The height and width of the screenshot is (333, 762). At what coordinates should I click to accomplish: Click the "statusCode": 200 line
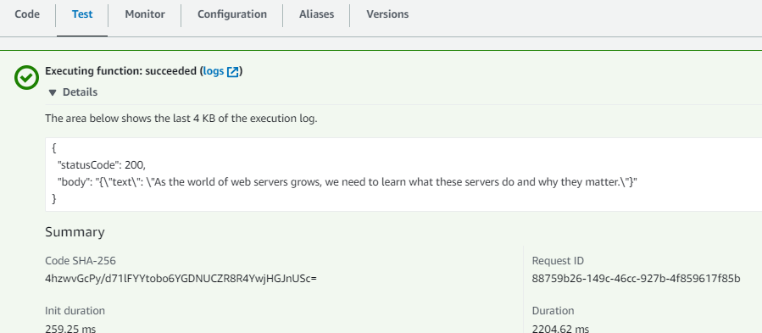point(101,165)
